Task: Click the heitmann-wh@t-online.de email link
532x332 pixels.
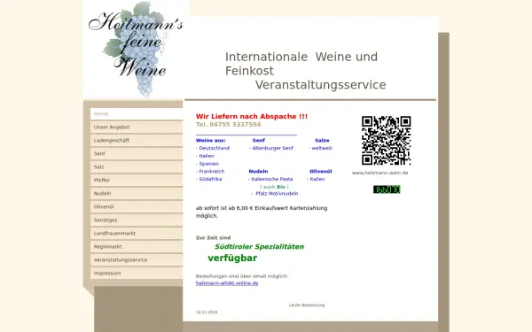Action: pyautogui.click(x=227, y=283)
